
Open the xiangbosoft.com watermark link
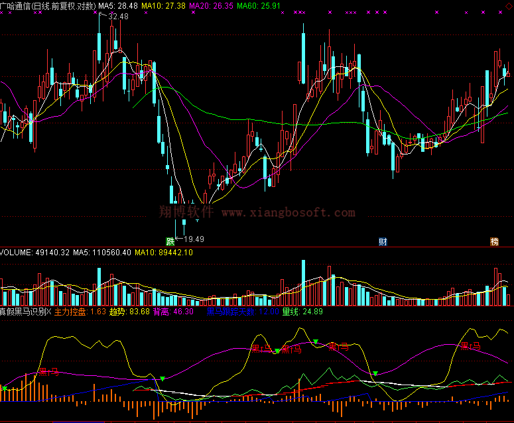click(288, 212)
